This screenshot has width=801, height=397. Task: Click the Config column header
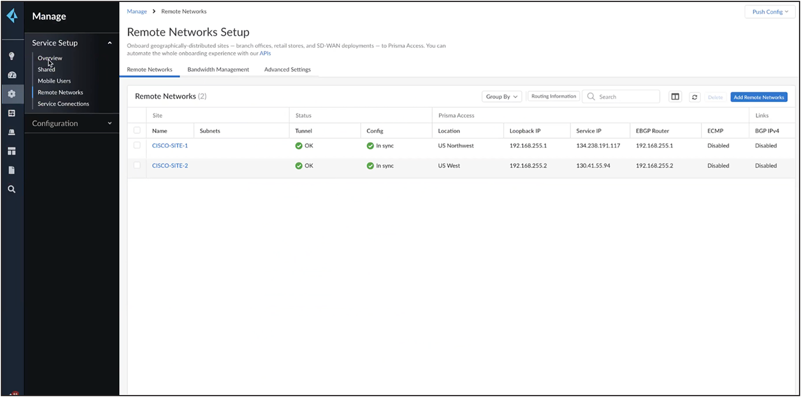[x=375, y=131]
